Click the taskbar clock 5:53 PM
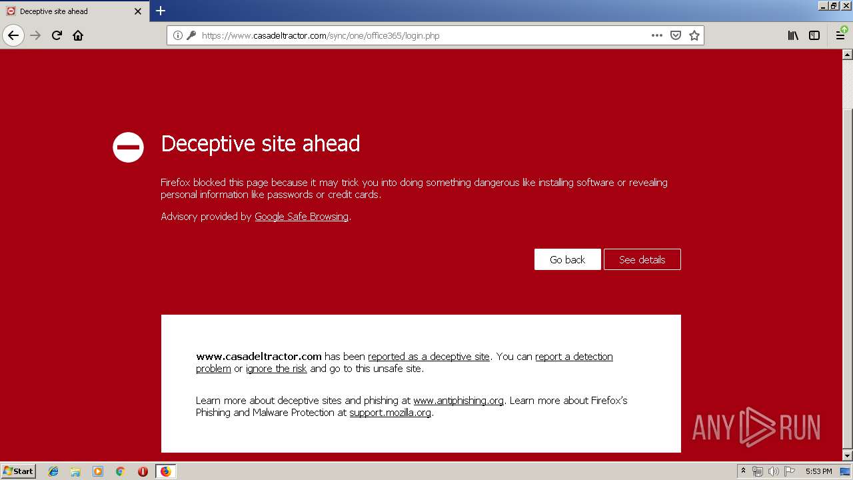 coord(818,471)
